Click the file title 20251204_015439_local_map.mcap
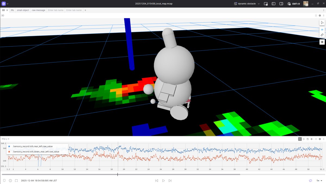The image size is (326, 184). (153, 4)
